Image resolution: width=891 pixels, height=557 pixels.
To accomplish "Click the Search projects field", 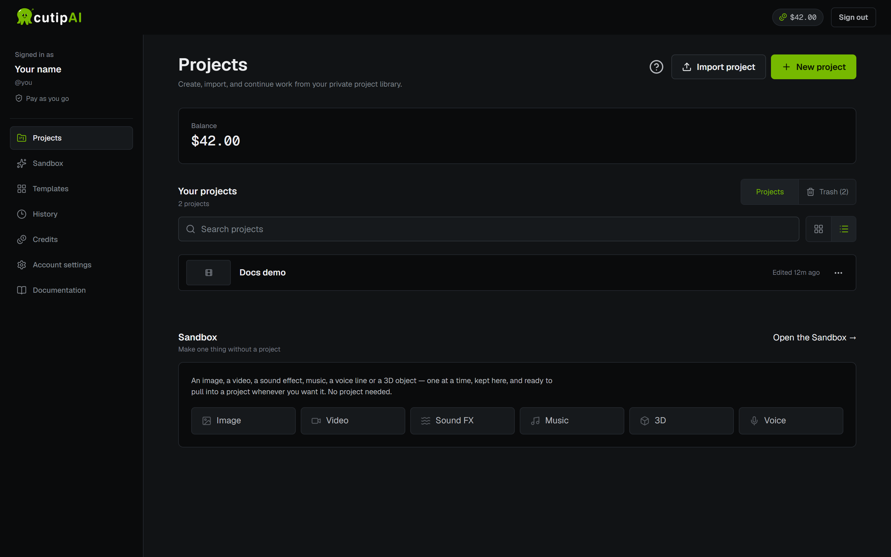I will 489,229.
